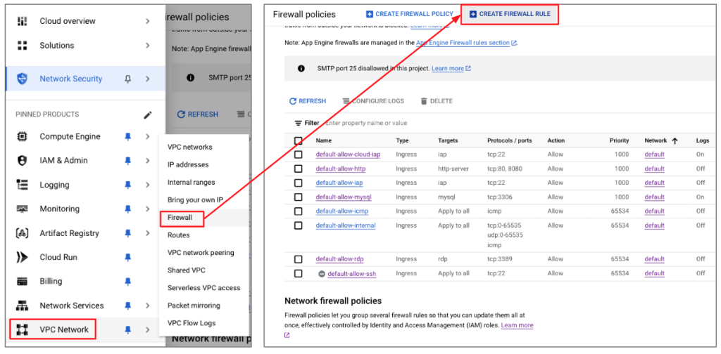This screenshot has height=354, width=721.
Task: Expand the Network Security submenu chevron
Action: 148,79
